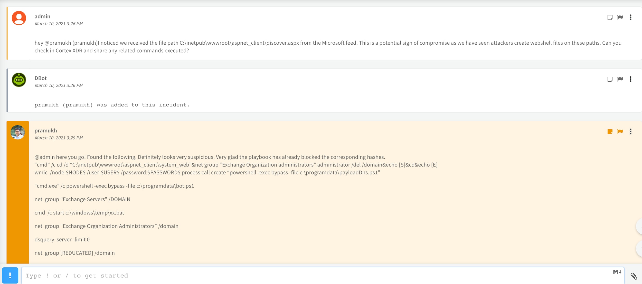The height and width of the screenshot is (284, 642).
Task: Click the pramukh username heading
Action: click(x=46, y=131)
